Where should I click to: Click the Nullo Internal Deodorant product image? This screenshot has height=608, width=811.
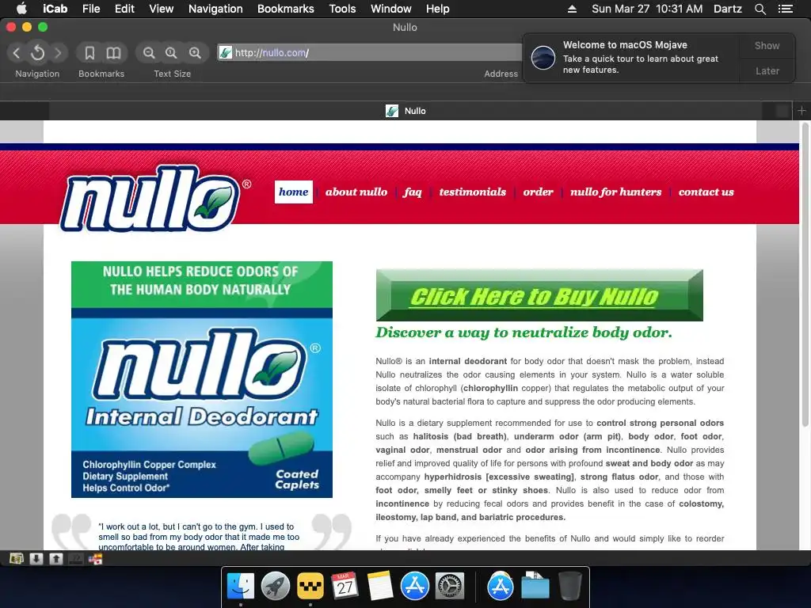click(x=202, y=379)
